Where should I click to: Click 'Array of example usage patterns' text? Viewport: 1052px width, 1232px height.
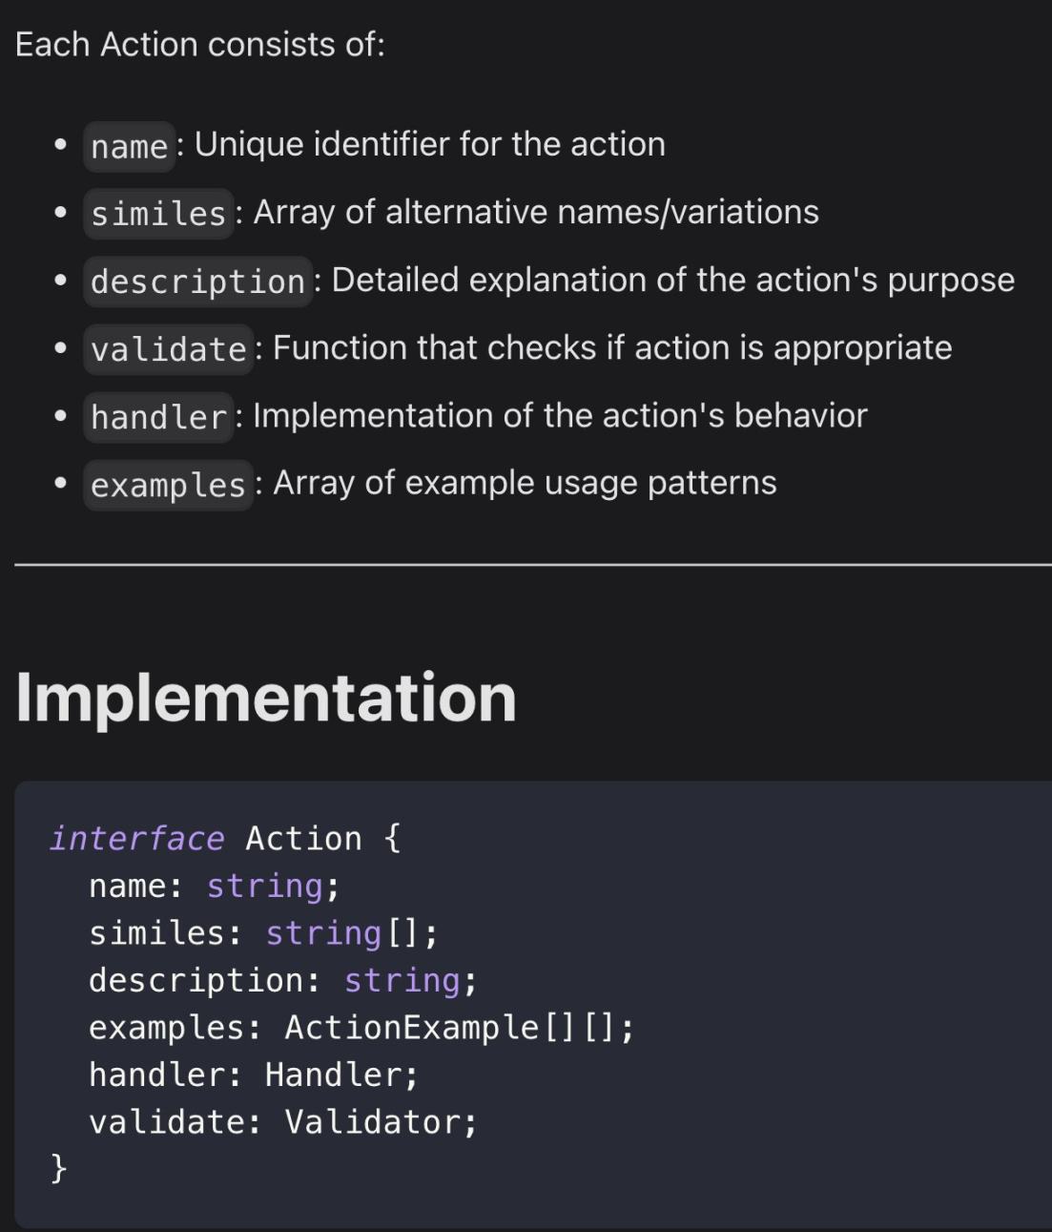click(525, 483)
